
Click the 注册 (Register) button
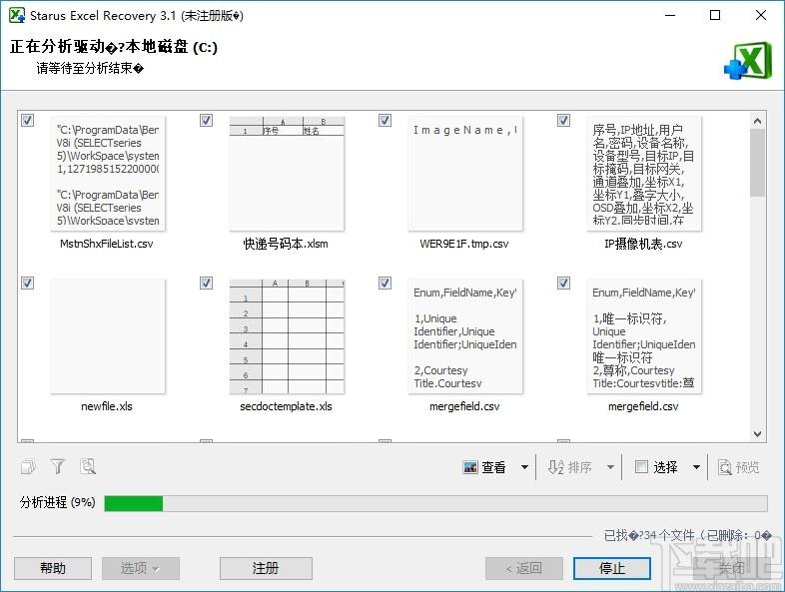[266, 568]
